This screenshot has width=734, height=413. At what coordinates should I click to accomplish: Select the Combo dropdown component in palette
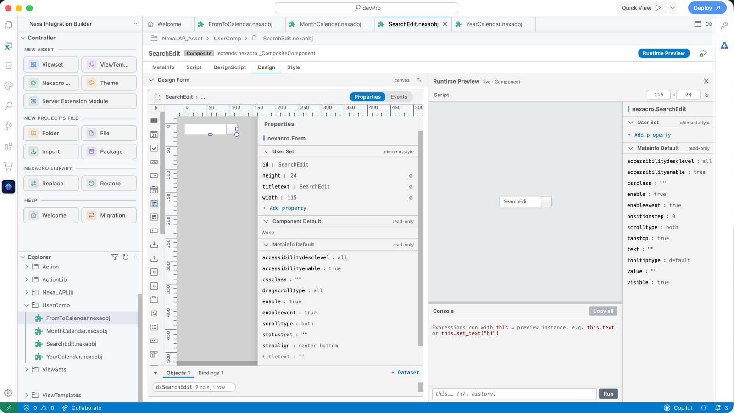click(x=154, y=176)
